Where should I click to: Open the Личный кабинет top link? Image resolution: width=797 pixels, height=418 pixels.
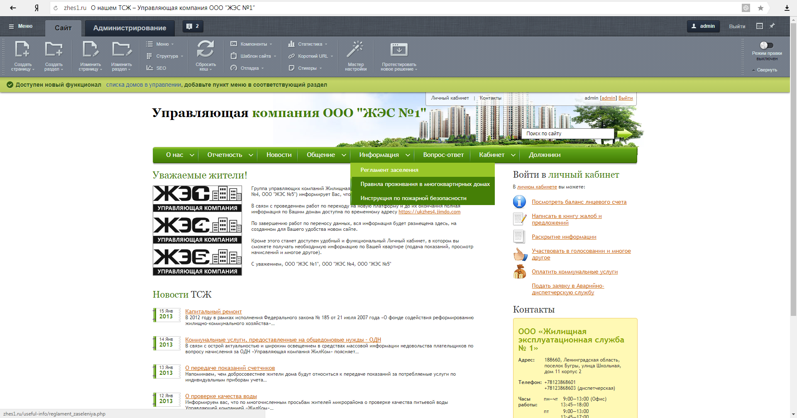click(450, 98)
